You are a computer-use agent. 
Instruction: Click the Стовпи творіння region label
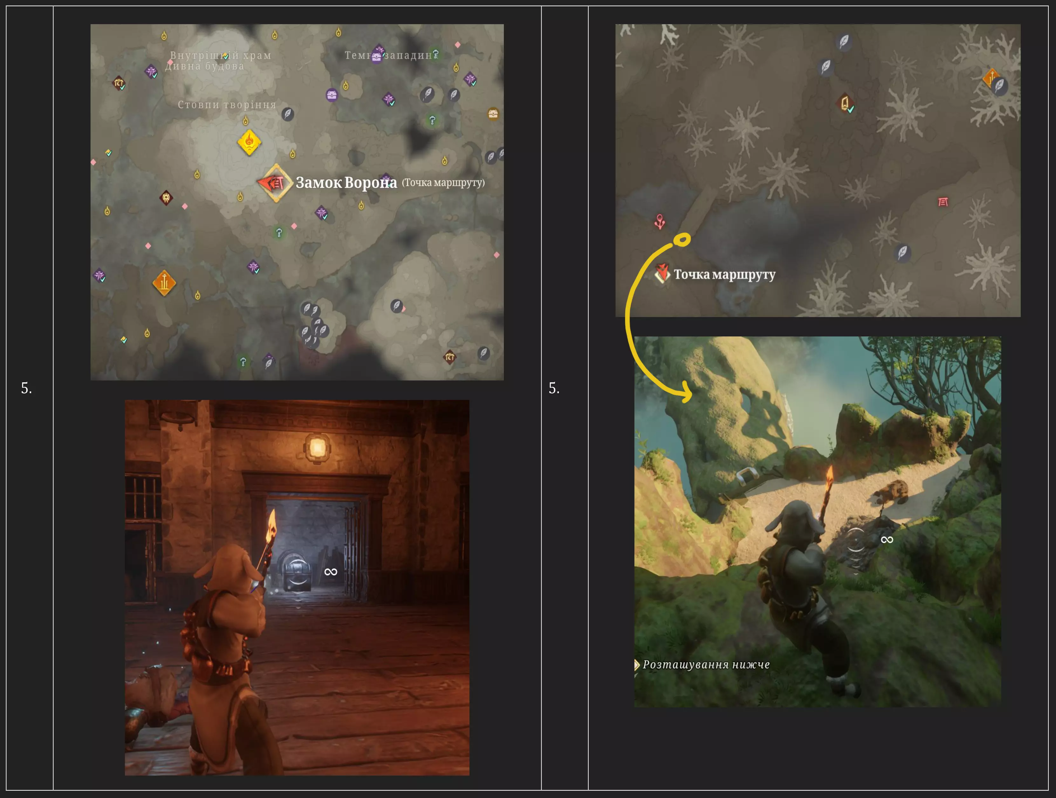tap(227, 105)
